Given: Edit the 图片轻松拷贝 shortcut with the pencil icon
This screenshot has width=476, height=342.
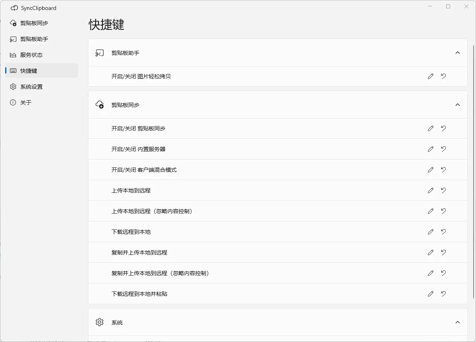Looking at the screenshot, I should point(430,76).
